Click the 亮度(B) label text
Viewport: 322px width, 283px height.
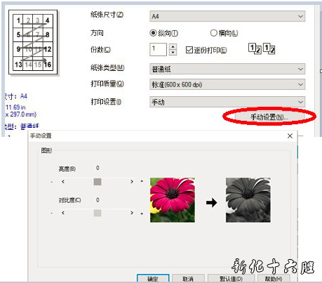coord(67,169)
